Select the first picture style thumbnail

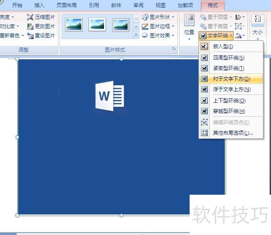point(74,25)
